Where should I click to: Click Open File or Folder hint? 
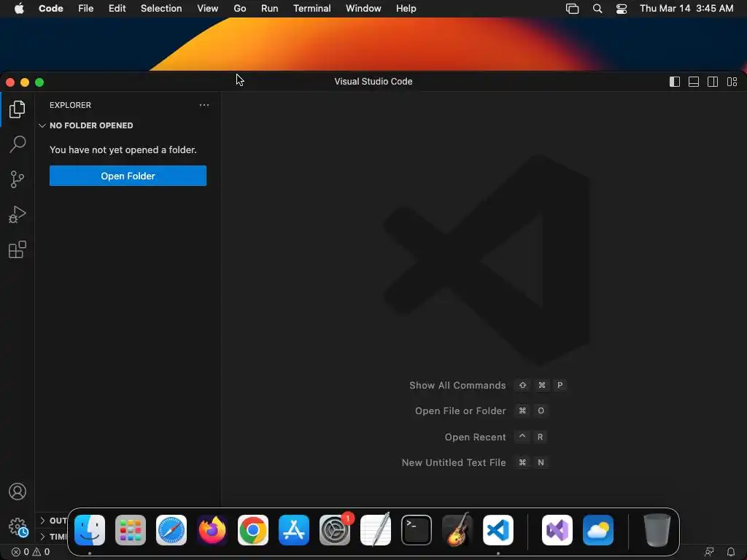[481, 411]
